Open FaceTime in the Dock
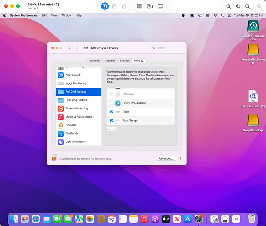 (57, 219)
